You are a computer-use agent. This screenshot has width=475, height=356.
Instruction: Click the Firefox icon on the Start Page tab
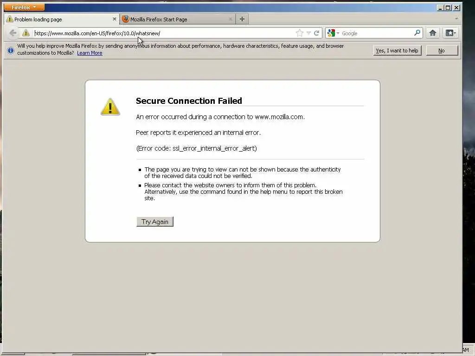[125, 19]
